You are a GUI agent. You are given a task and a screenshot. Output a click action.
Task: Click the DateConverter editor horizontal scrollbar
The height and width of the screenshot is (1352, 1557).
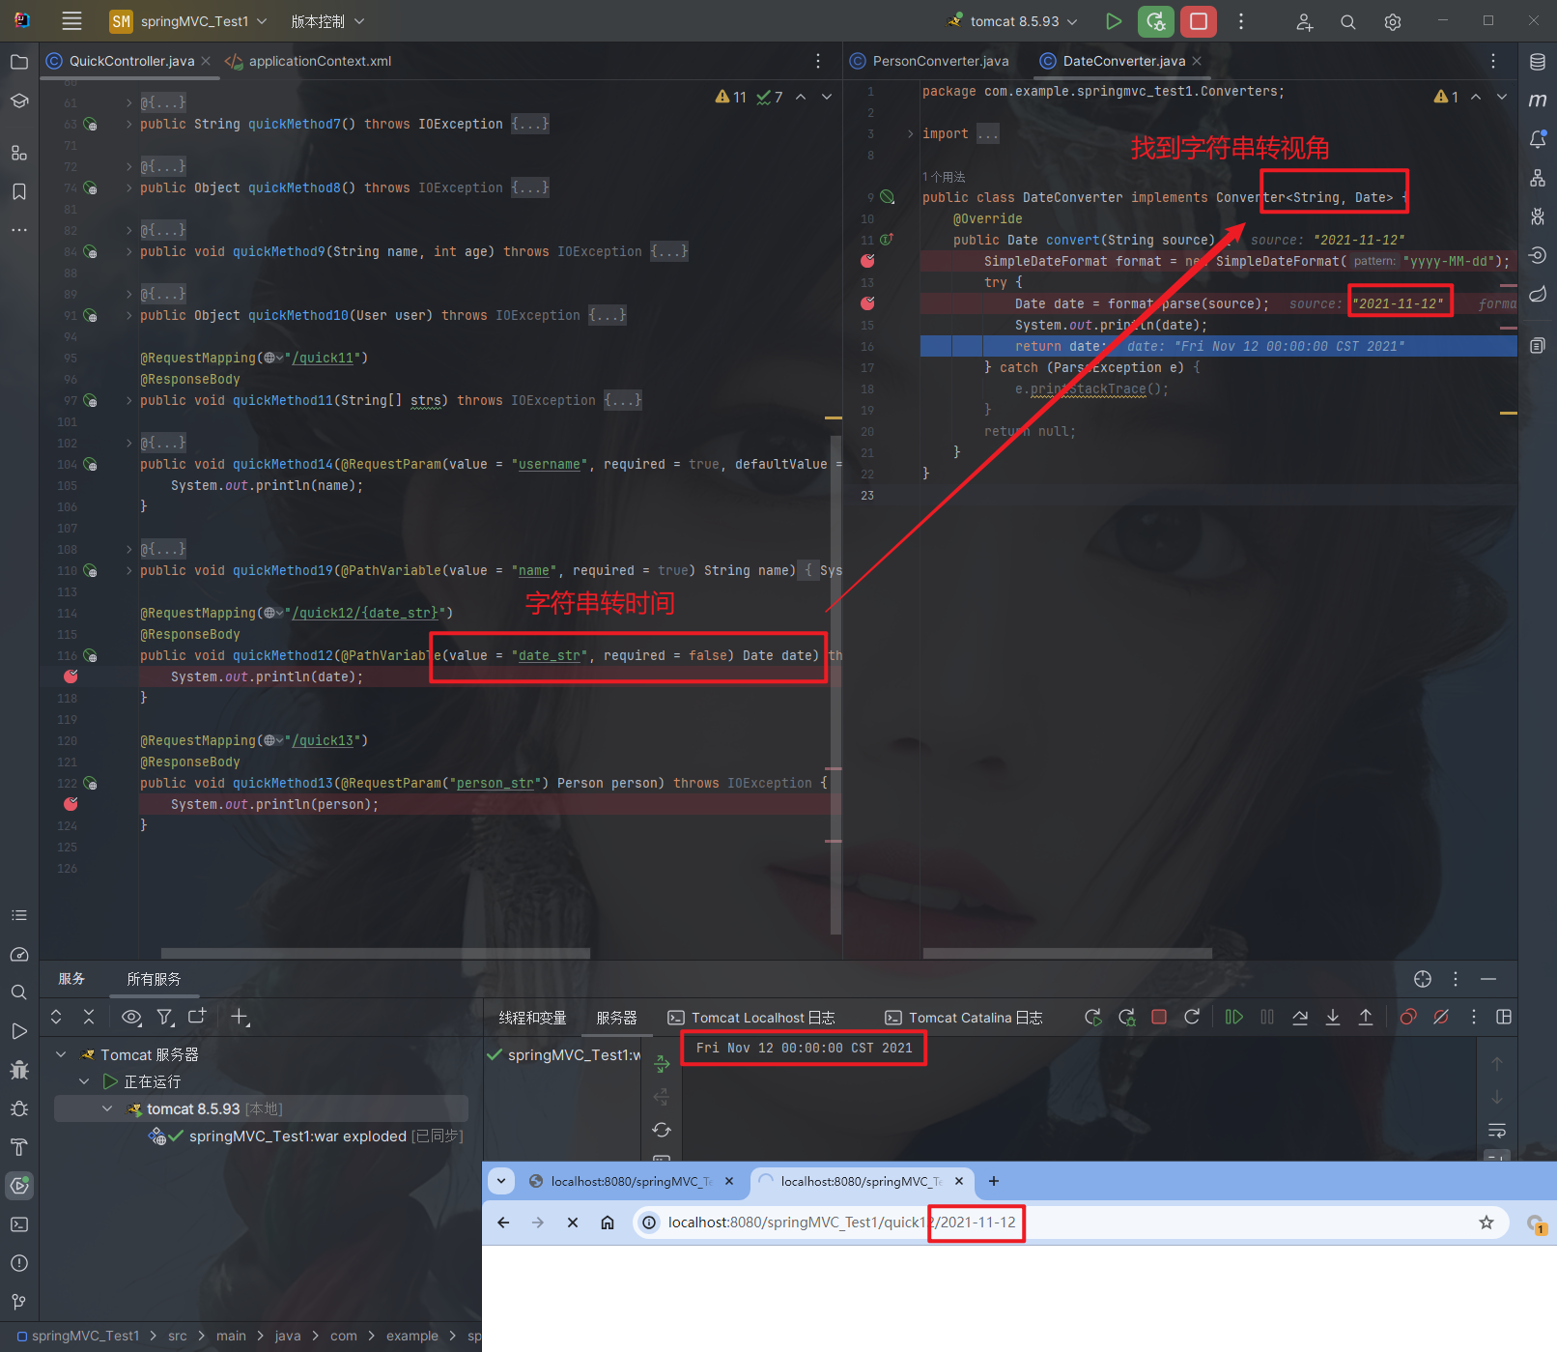(1067, 953)
